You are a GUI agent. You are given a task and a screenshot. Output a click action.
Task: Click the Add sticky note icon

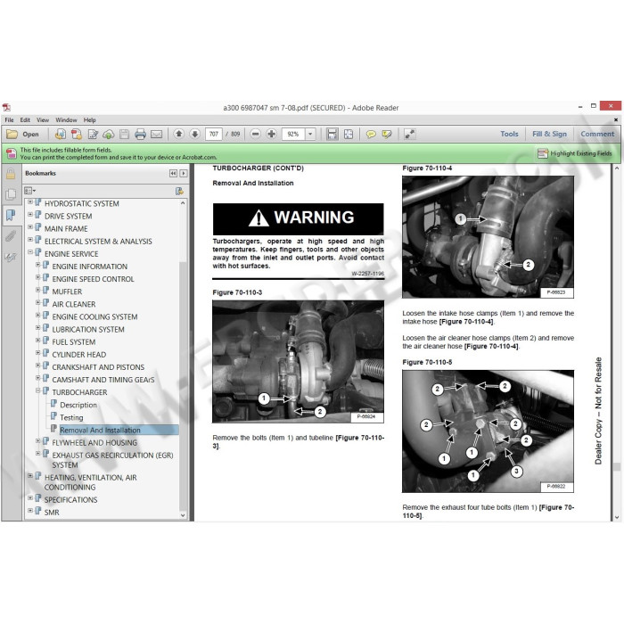(371, 134)
